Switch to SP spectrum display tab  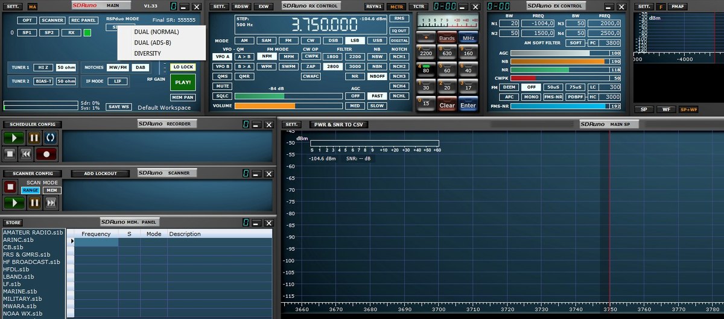pos(644,109)
